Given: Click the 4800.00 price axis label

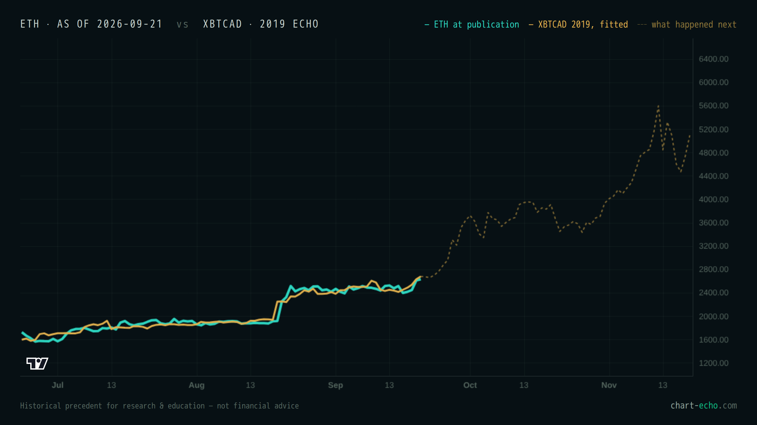Looking at the screenshot, I should 713,153.
